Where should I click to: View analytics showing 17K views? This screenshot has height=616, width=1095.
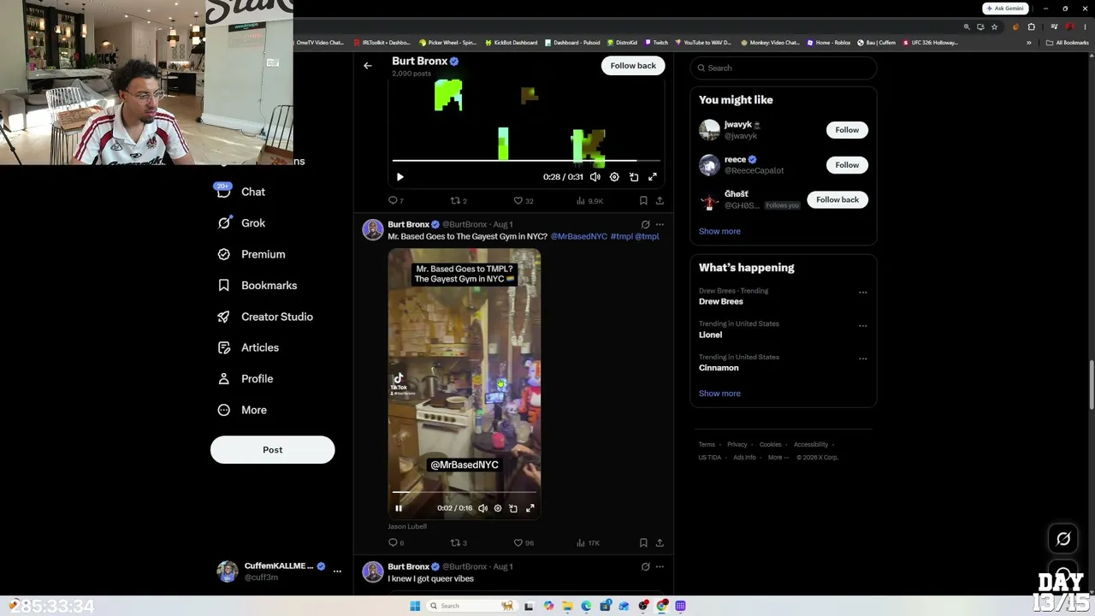coord(589,543)
